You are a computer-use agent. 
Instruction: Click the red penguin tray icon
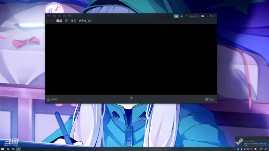click(x=241, y=149)
